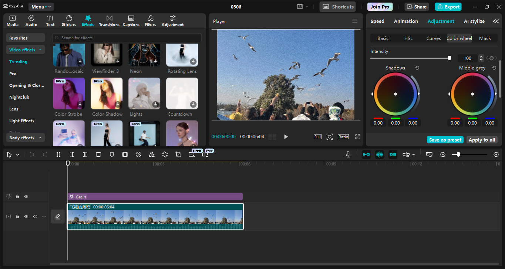Expand the Body effects category
The height and width of the screenshot is (269, 505).
point(25,138)
